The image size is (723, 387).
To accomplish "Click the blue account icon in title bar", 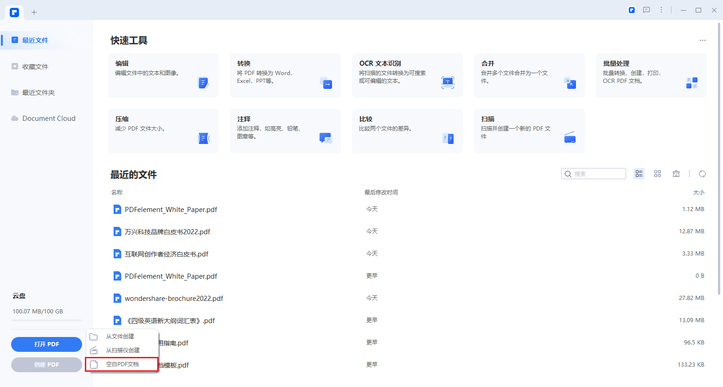I will 632,10.
